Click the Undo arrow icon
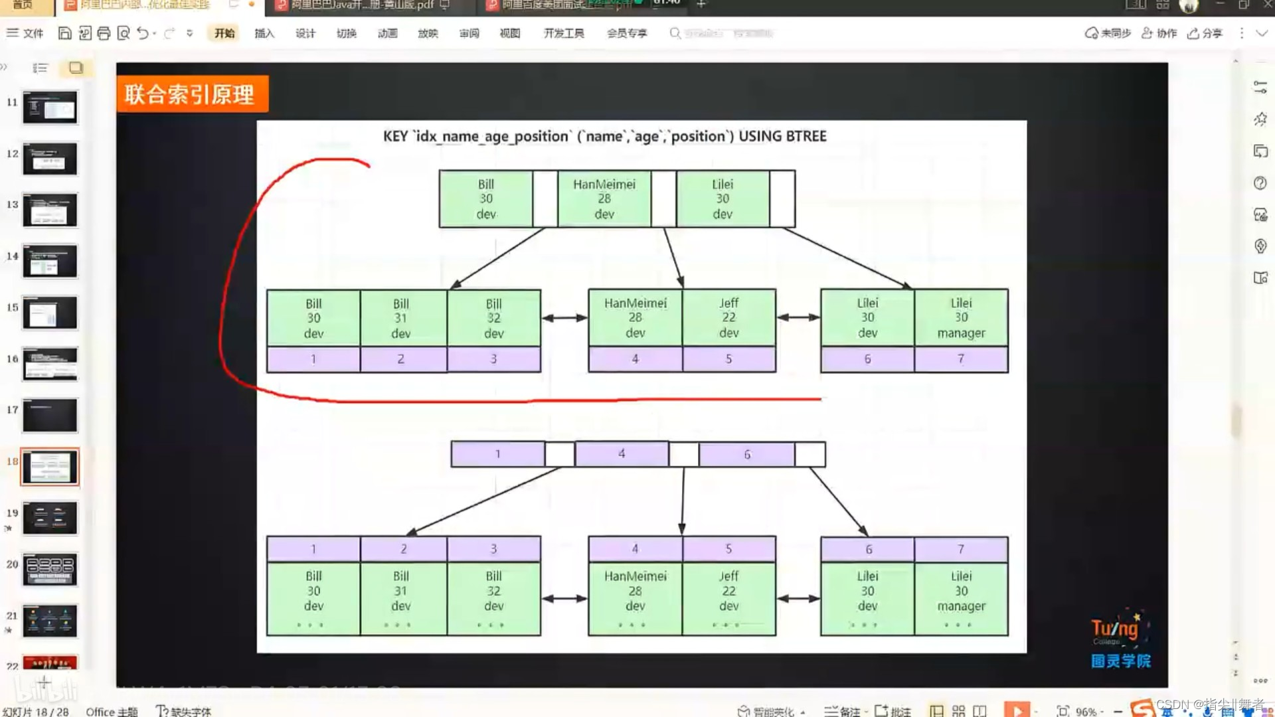Image resolution: width=1275 pixels, height=717 pixels. pos(143,33)
